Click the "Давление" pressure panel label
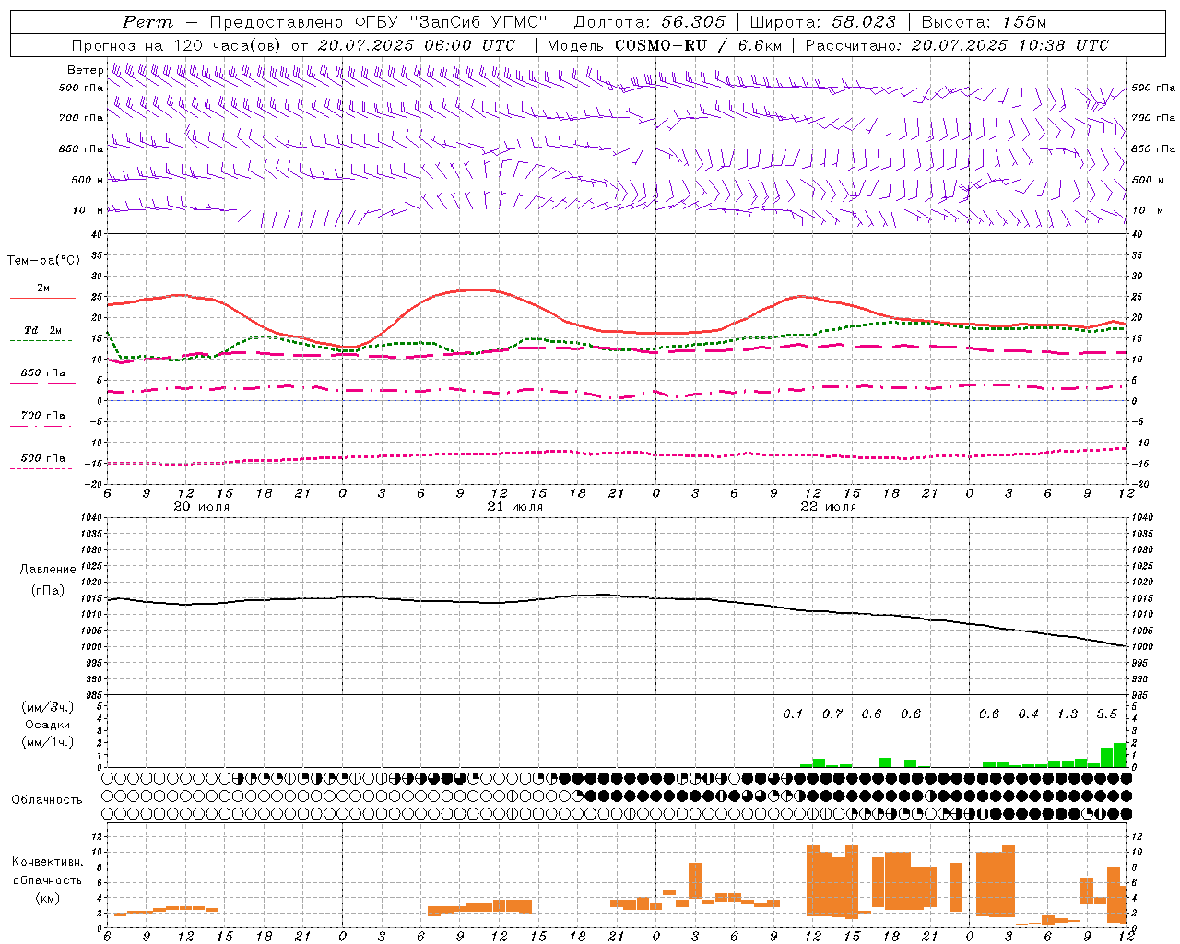Viewport: 1180px width, 944px height. click(x=48, y=570)
